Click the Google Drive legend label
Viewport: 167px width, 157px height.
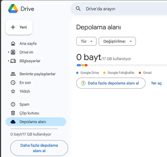tap(90, 73)
